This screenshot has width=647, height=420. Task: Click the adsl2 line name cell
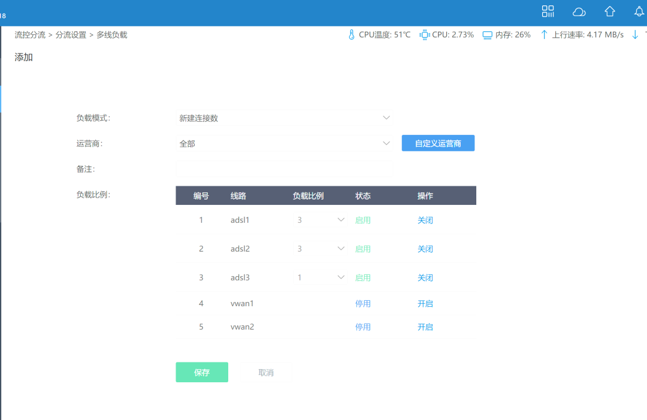[240, 249]
